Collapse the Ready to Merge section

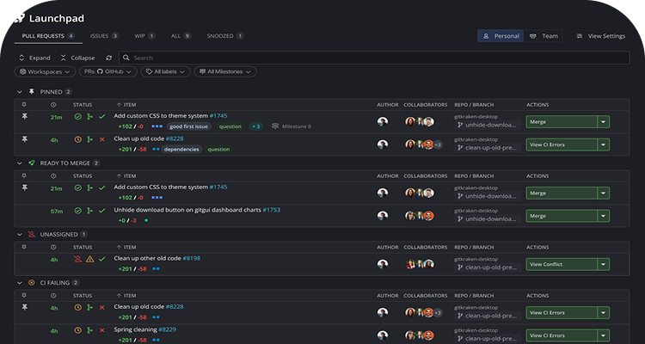point(20,162)
